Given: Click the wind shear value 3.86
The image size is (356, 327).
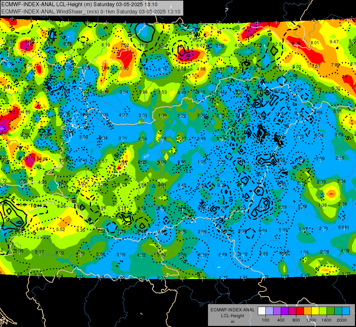Looking at the screenshot, I should (201, 139).
